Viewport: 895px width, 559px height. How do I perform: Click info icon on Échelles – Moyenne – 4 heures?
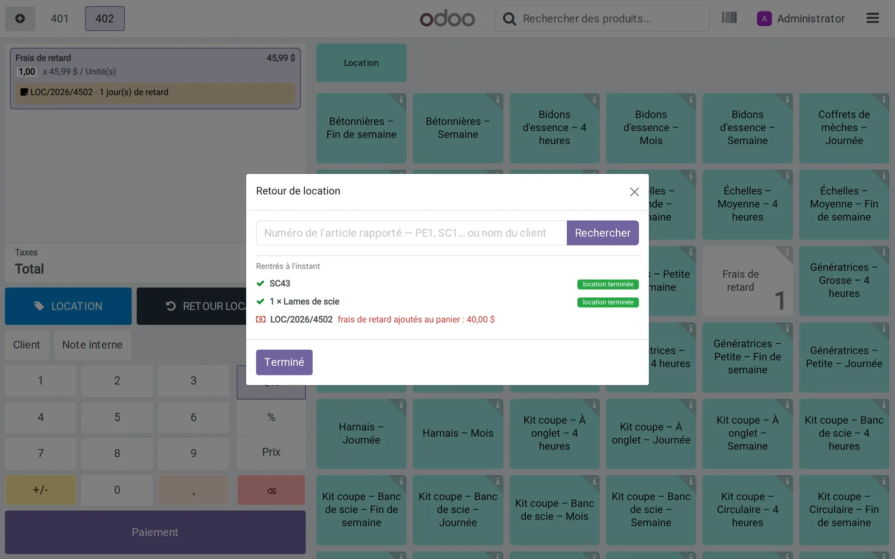[787, 176]
